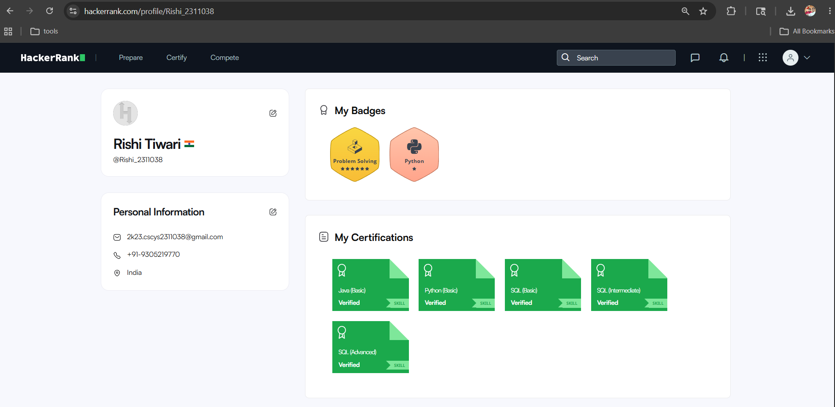Click the profile picture placeholder
Screen dimensions: 835x407
(125, 113)
